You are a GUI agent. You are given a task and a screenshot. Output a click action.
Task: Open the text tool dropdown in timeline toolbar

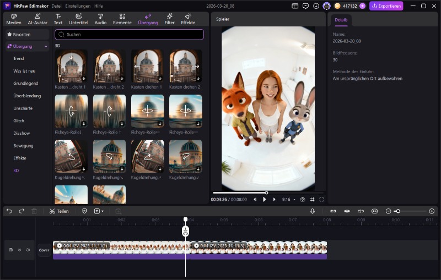tap(99, 211)
